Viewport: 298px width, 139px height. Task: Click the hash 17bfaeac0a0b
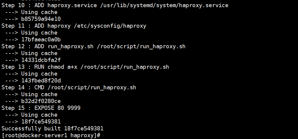pyautogui.click(x=41, y=39)
